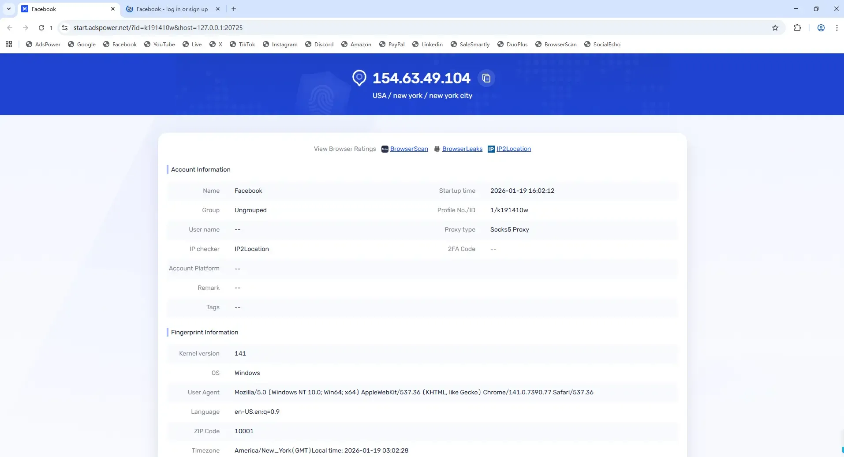Open the BrowserScan ratings link
Viewport: 844px width, 457px height.
click(409, 149)
